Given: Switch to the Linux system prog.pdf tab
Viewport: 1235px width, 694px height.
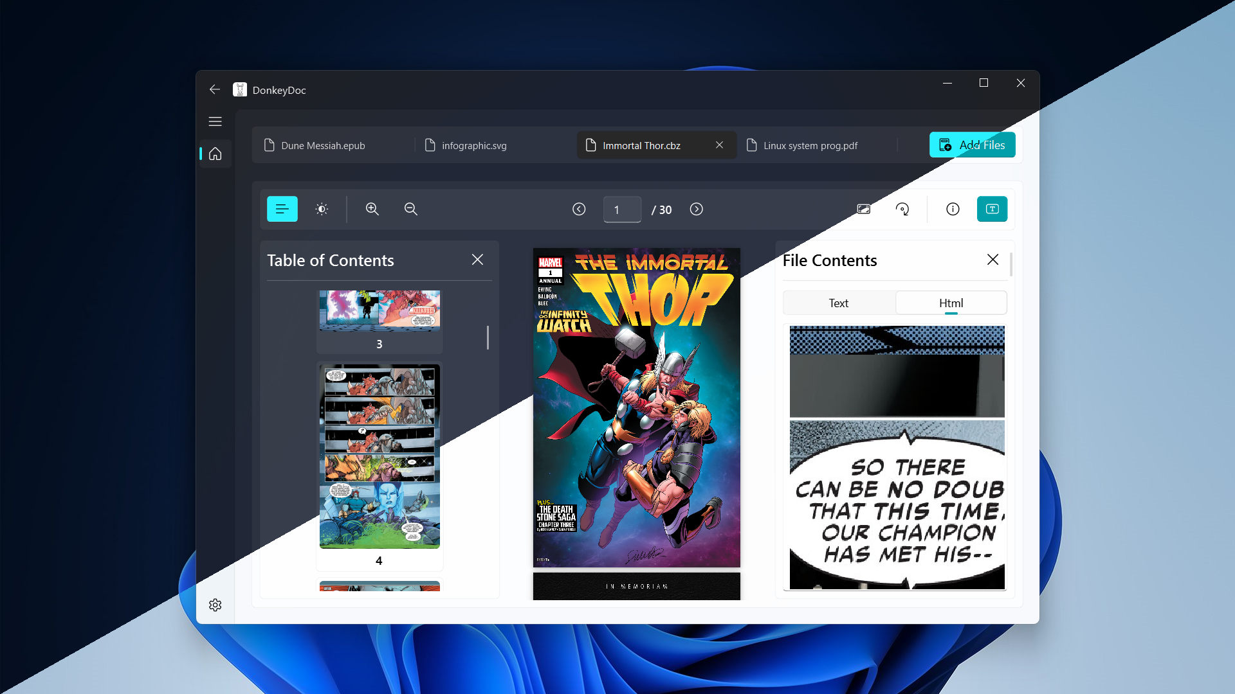Looking at the screenshot, I should click(x=810, y=146).
